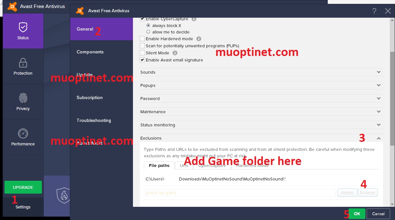Open Protection padlock icon
Viewport: 395px width, 220px height.
(x=23, y=63)
